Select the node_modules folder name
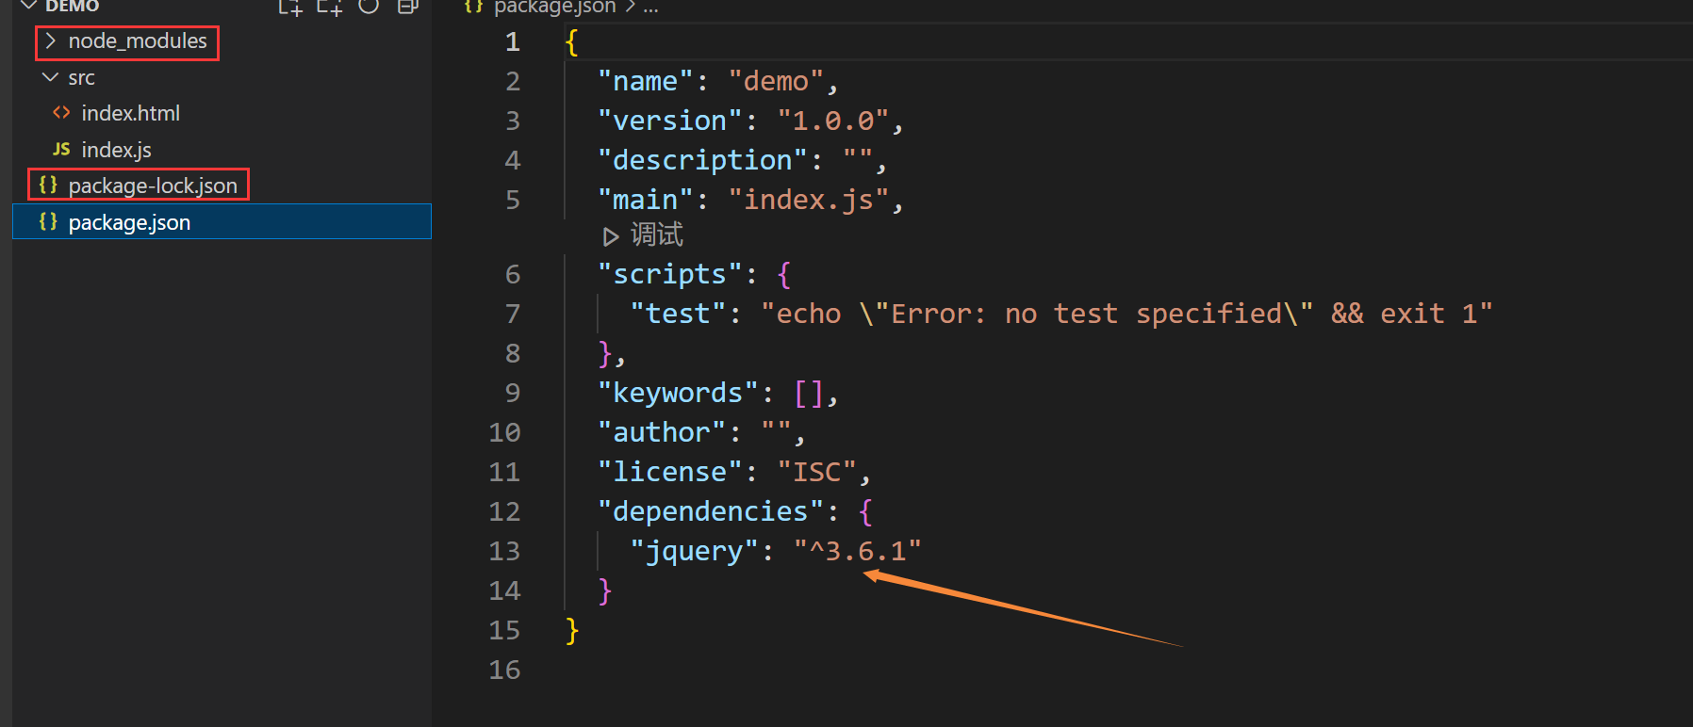Viewport: 1693px width, 727px height. pos(138,41)
